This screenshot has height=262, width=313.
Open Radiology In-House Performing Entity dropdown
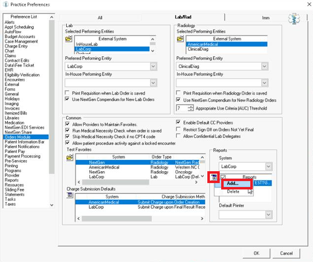pyautogui.click(x=265, y=83)
